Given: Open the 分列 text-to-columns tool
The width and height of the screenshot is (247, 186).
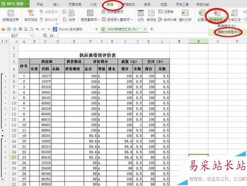Looking at the screenshot, I should (141, 16).
